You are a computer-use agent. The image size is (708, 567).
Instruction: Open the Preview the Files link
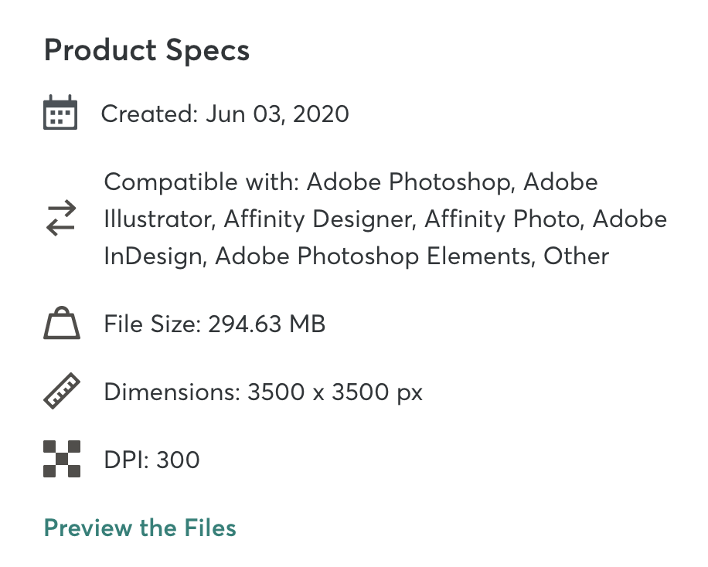(140, 528)
